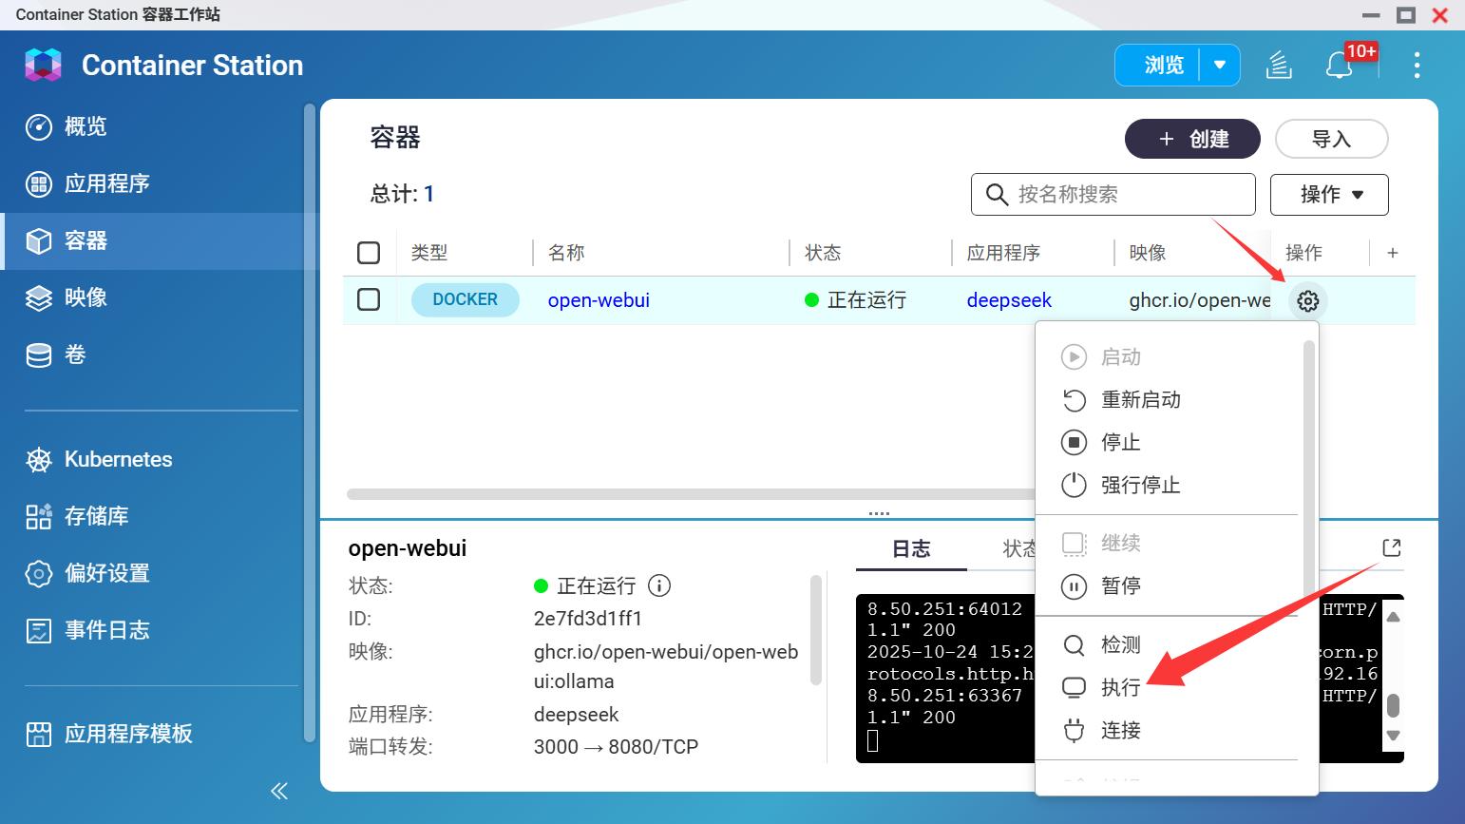The image size is (1465, 824).
Task: Switch to the Logs tab
Action: coord(911,549)
